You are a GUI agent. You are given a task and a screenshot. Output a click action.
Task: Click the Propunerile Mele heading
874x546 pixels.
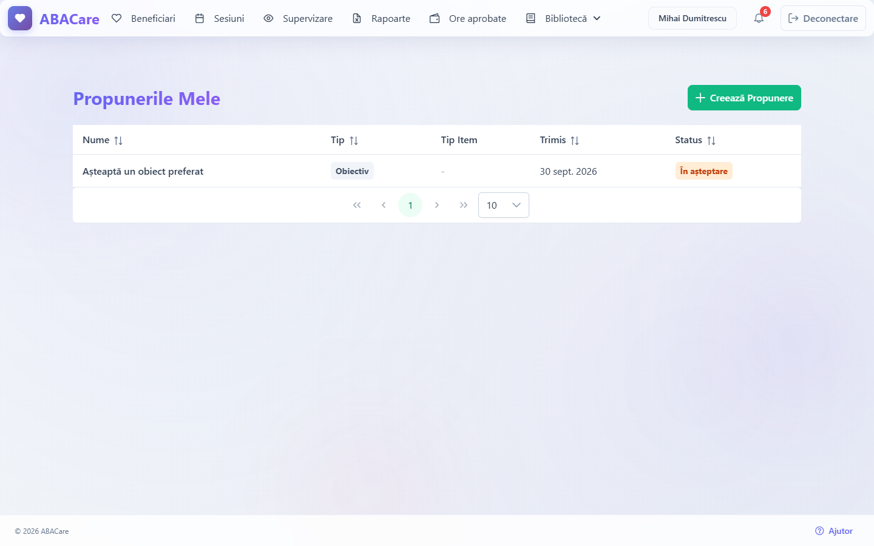click(x=147, y=98)
